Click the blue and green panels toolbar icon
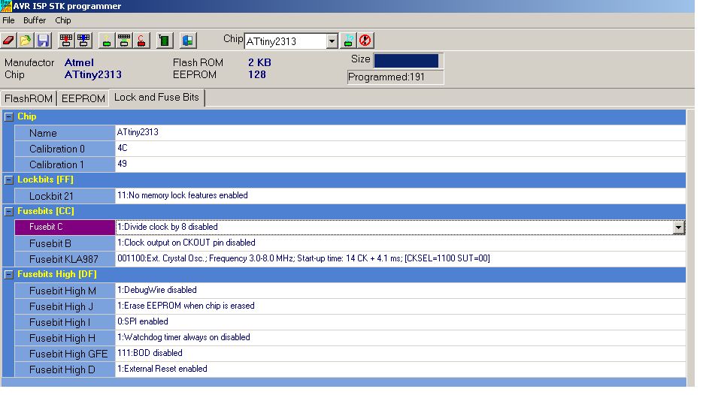 (188, 41)
